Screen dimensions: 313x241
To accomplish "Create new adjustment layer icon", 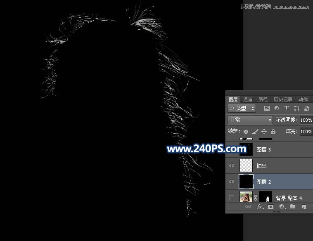I will pyautogui.click(x=282, y=207).
